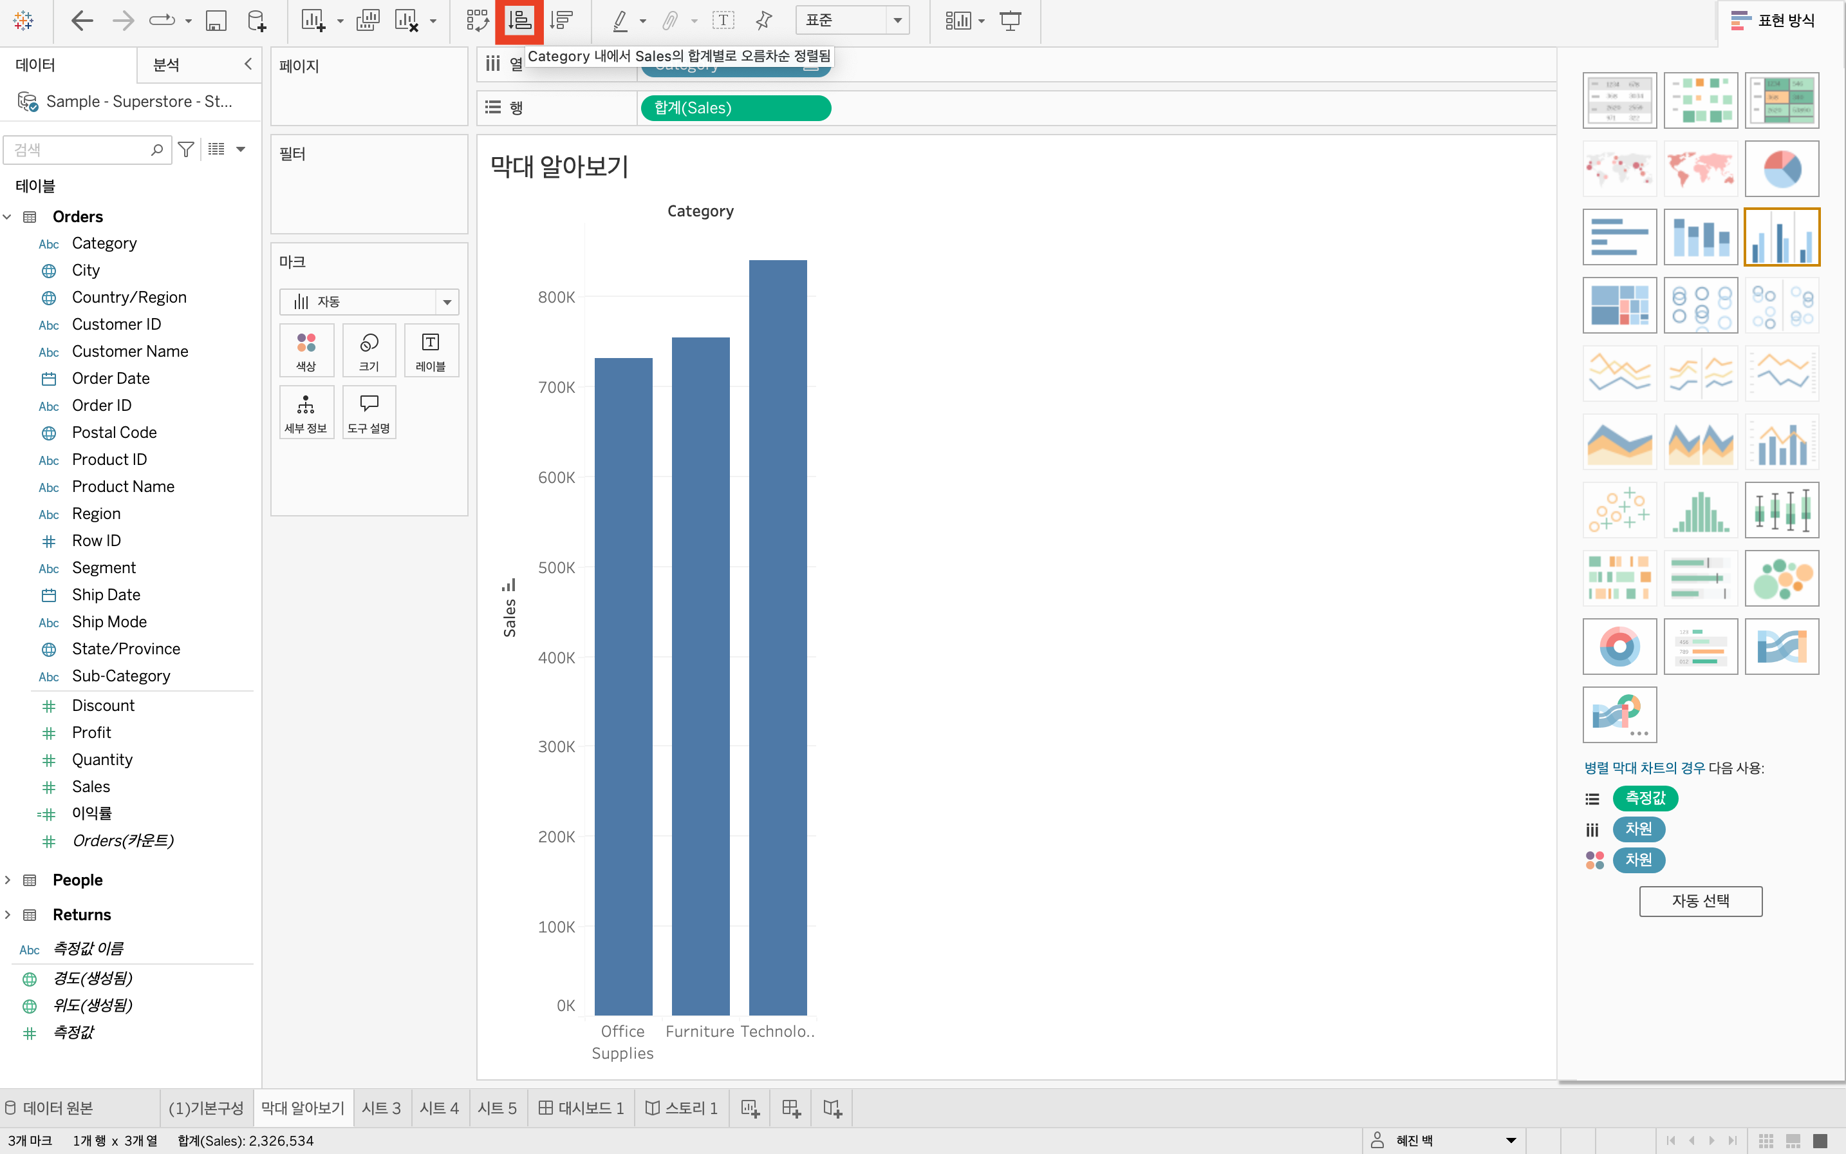Sort descending using the toolbar icon

click(561, 21)
